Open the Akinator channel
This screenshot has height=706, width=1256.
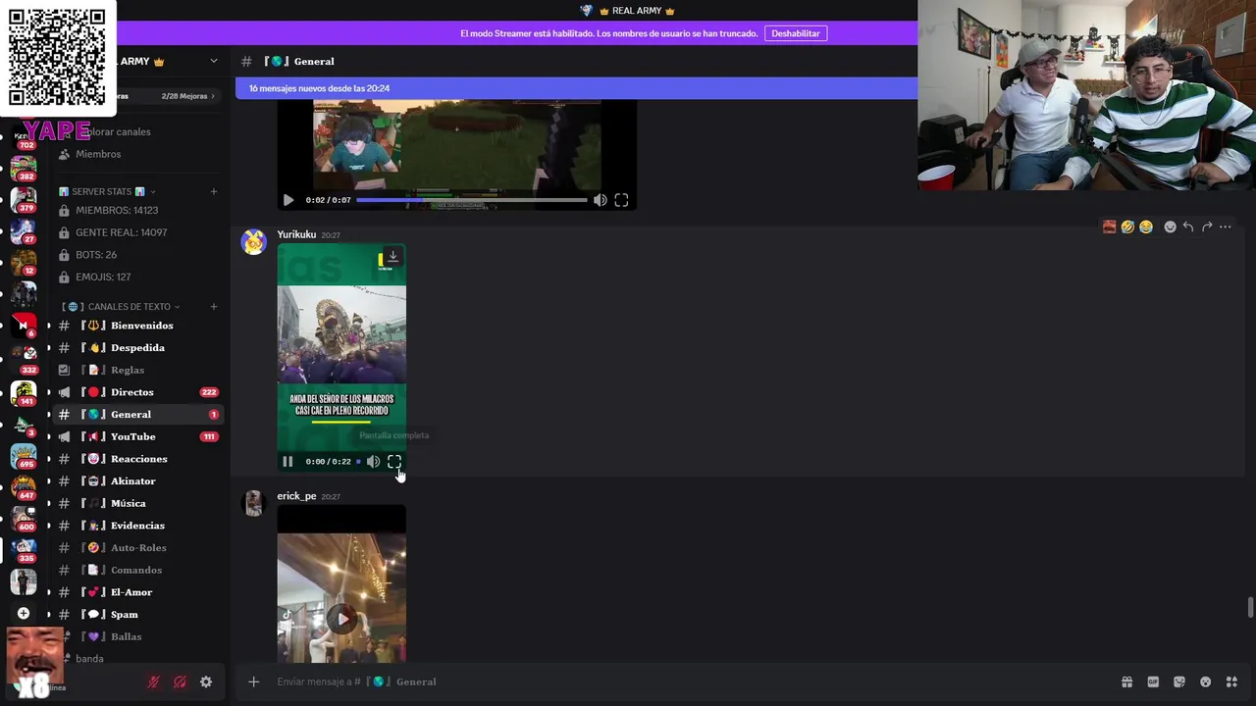pos(137,481)
